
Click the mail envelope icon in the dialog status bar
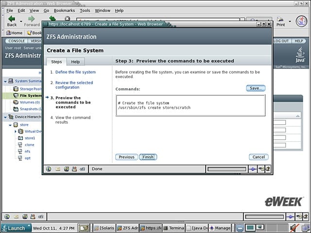pos(58,169)
